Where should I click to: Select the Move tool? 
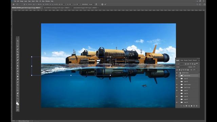coord(18,41)
